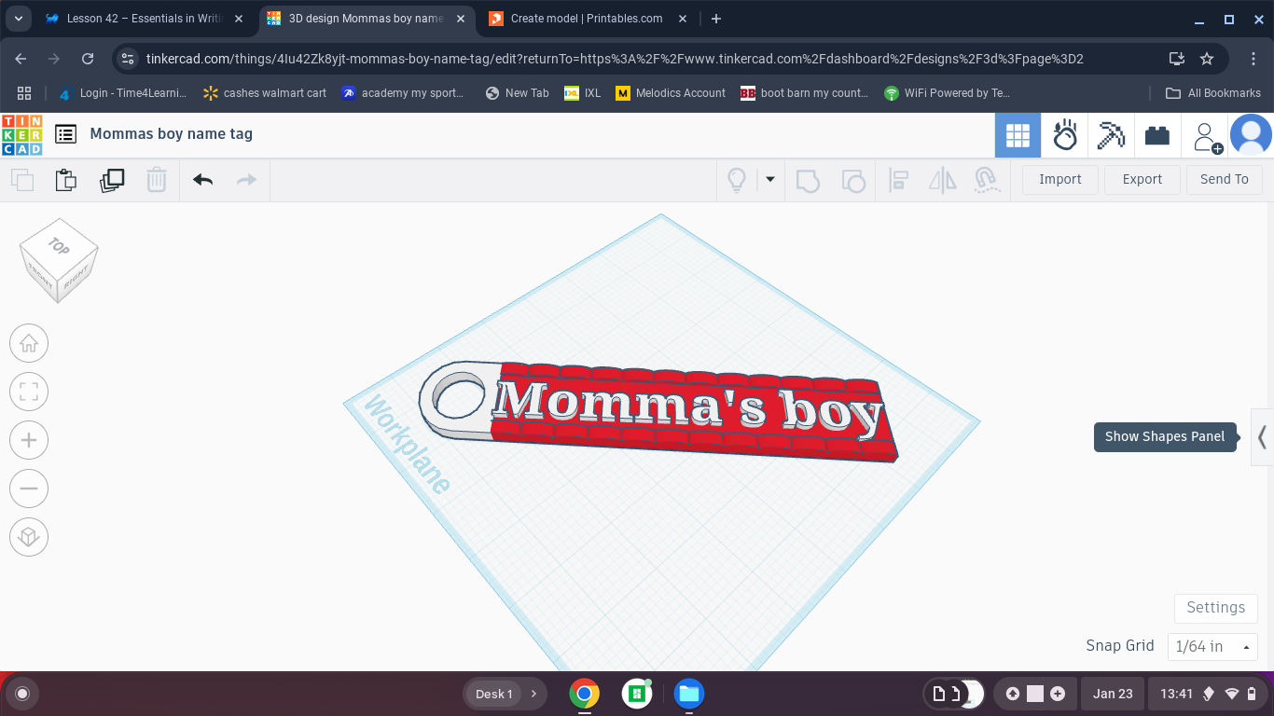
Task: Click the Export button
Action: click(1142, 179)
